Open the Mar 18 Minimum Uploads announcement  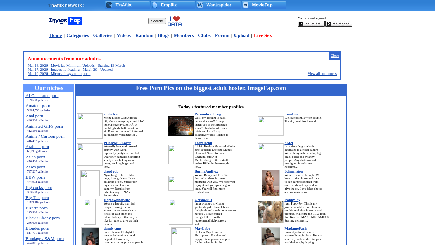tap(76, 65)
